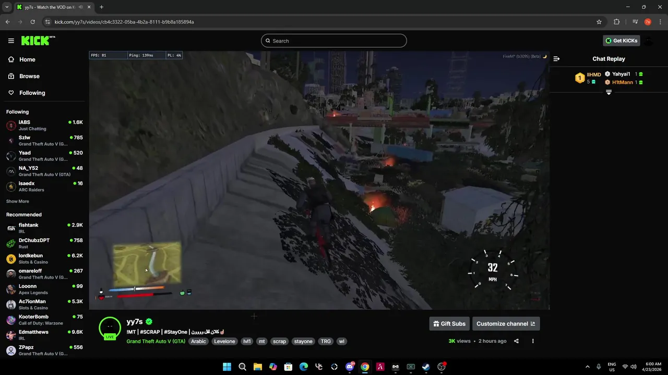Open Chrome tab search dropdown
This screenshot has width=668, height=375.
pos(7,7)
